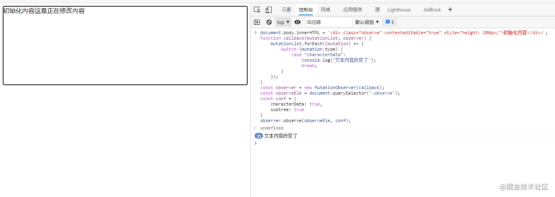Viewport: 555px width, 197px height.
Task: Click the observer.observe(observeEle, conf) line
Action: pos(305,120)
